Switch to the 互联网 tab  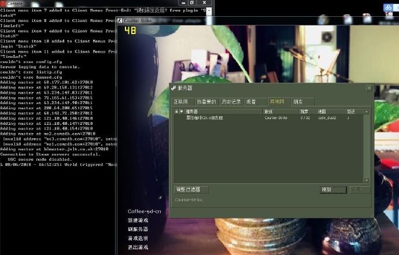tap(182, 102)
